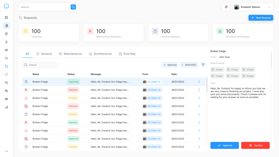This screenshot has height=157, width=279.
Task: Open the filter funnel icon
Action: tap(203, 65)
